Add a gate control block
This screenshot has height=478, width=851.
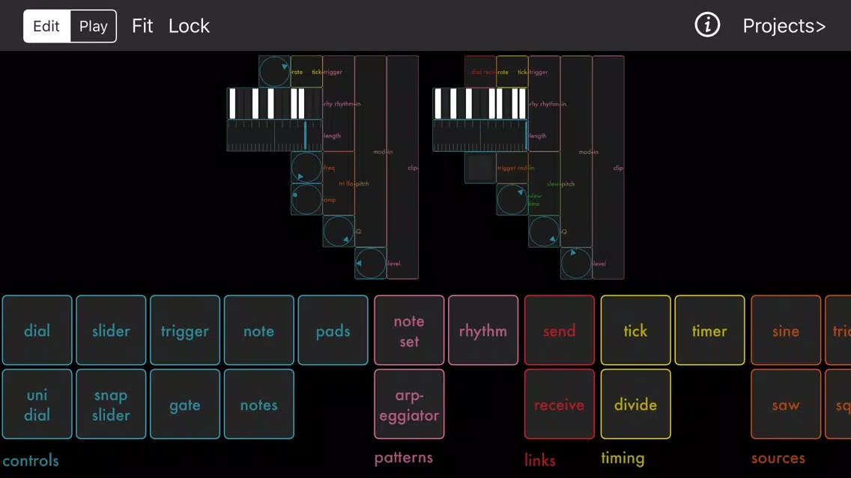185,404
